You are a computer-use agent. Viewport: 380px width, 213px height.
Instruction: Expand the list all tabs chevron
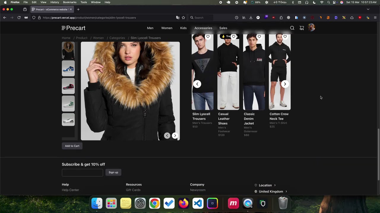(x=368, y=9)
